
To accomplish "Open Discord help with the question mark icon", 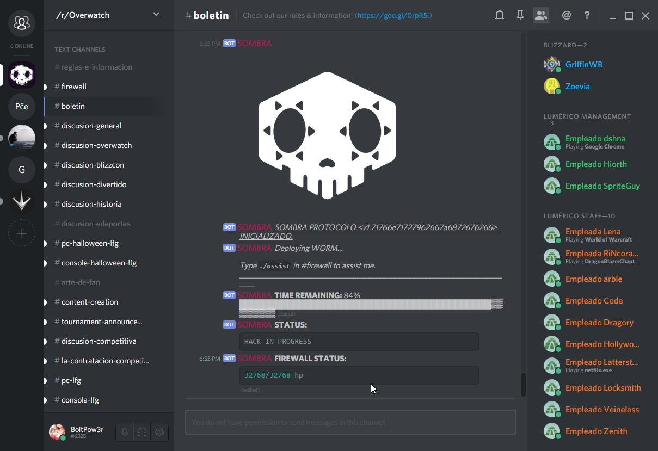I will coord(587,15).
